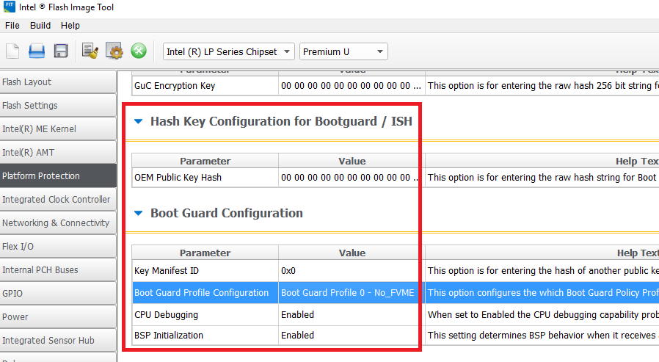The image size is (659, 362).
Task: Open the Help menu
Action: 70,25
